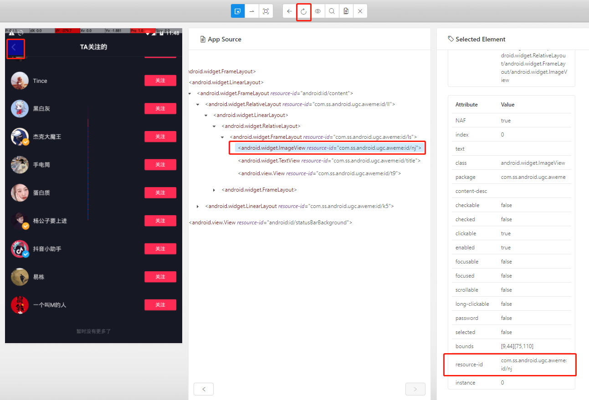
Task: Click the previous page arrow button
Action: tap(204, 389)
